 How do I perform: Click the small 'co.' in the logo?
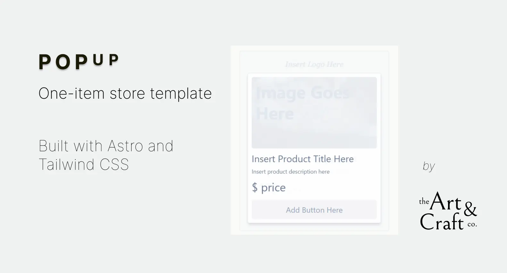tap(472, 224)
